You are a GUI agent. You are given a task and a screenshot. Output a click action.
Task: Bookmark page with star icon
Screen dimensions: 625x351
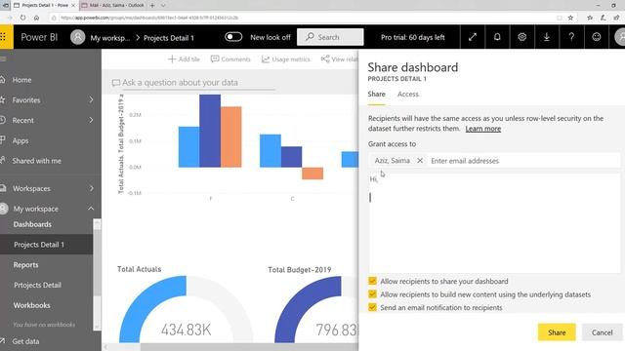click(570, 18)
